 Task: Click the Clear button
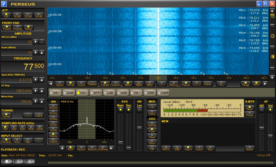[x=207, y=84]
